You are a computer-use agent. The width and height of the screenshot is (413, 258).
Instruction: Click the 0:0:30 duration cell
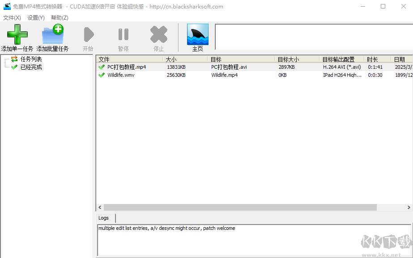[375, 75]
